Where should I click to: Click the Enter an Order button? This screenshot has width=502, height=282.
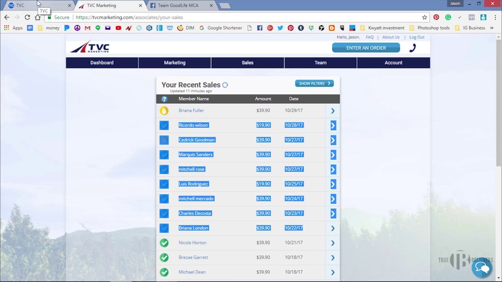point(366,48)
